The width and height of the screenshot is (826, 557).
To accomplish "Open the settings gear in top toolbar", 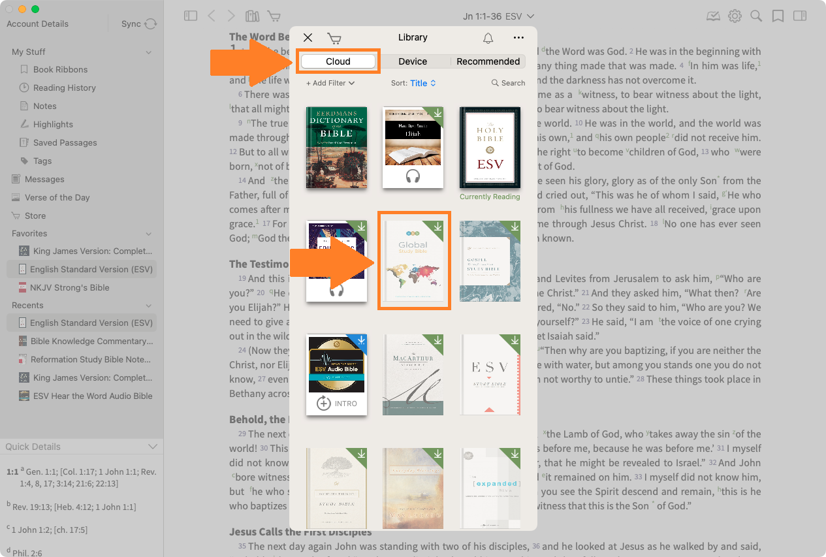I will tap(735, 16).
